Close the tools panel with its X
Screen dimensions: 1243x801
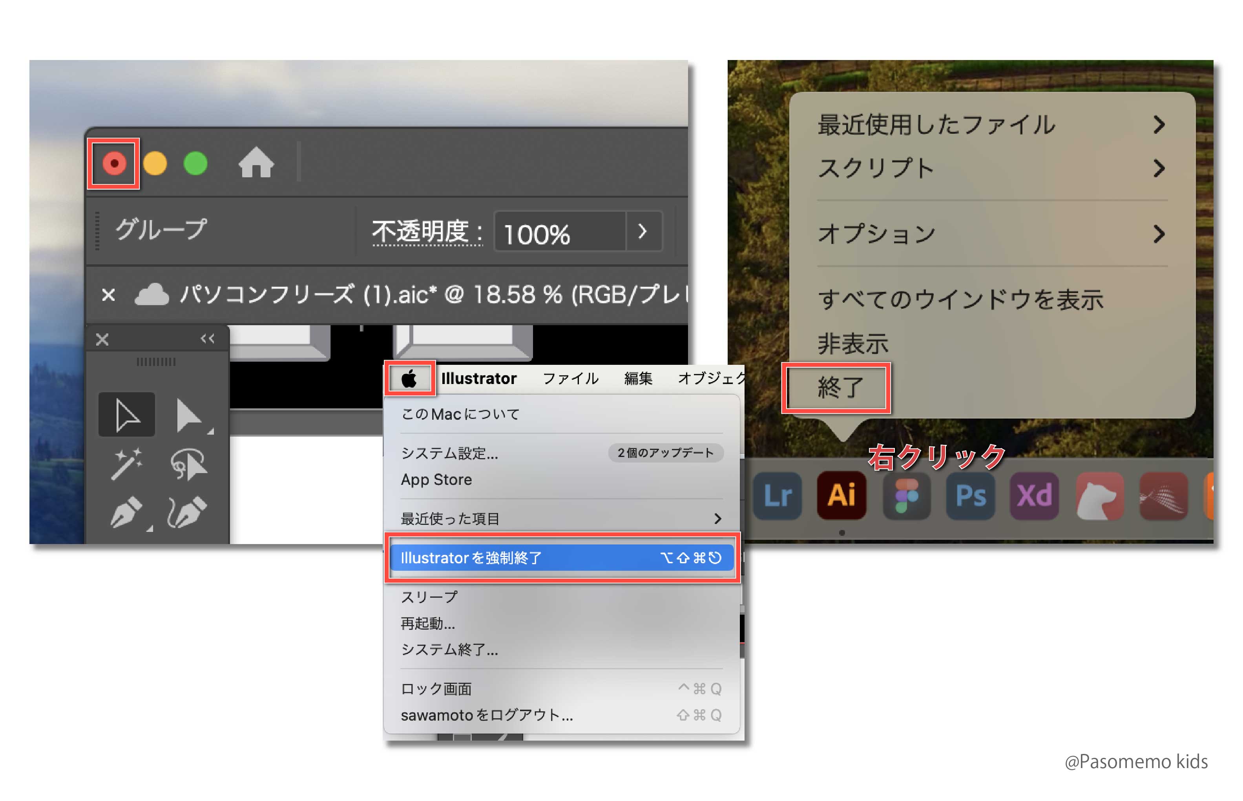(x=102, y=340)
